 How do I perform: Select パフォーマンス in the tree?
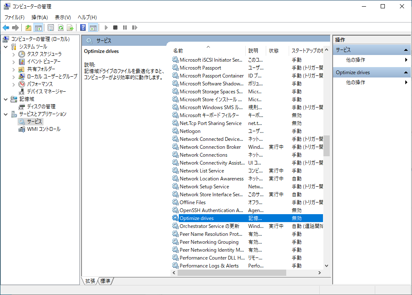pos(40,84)
